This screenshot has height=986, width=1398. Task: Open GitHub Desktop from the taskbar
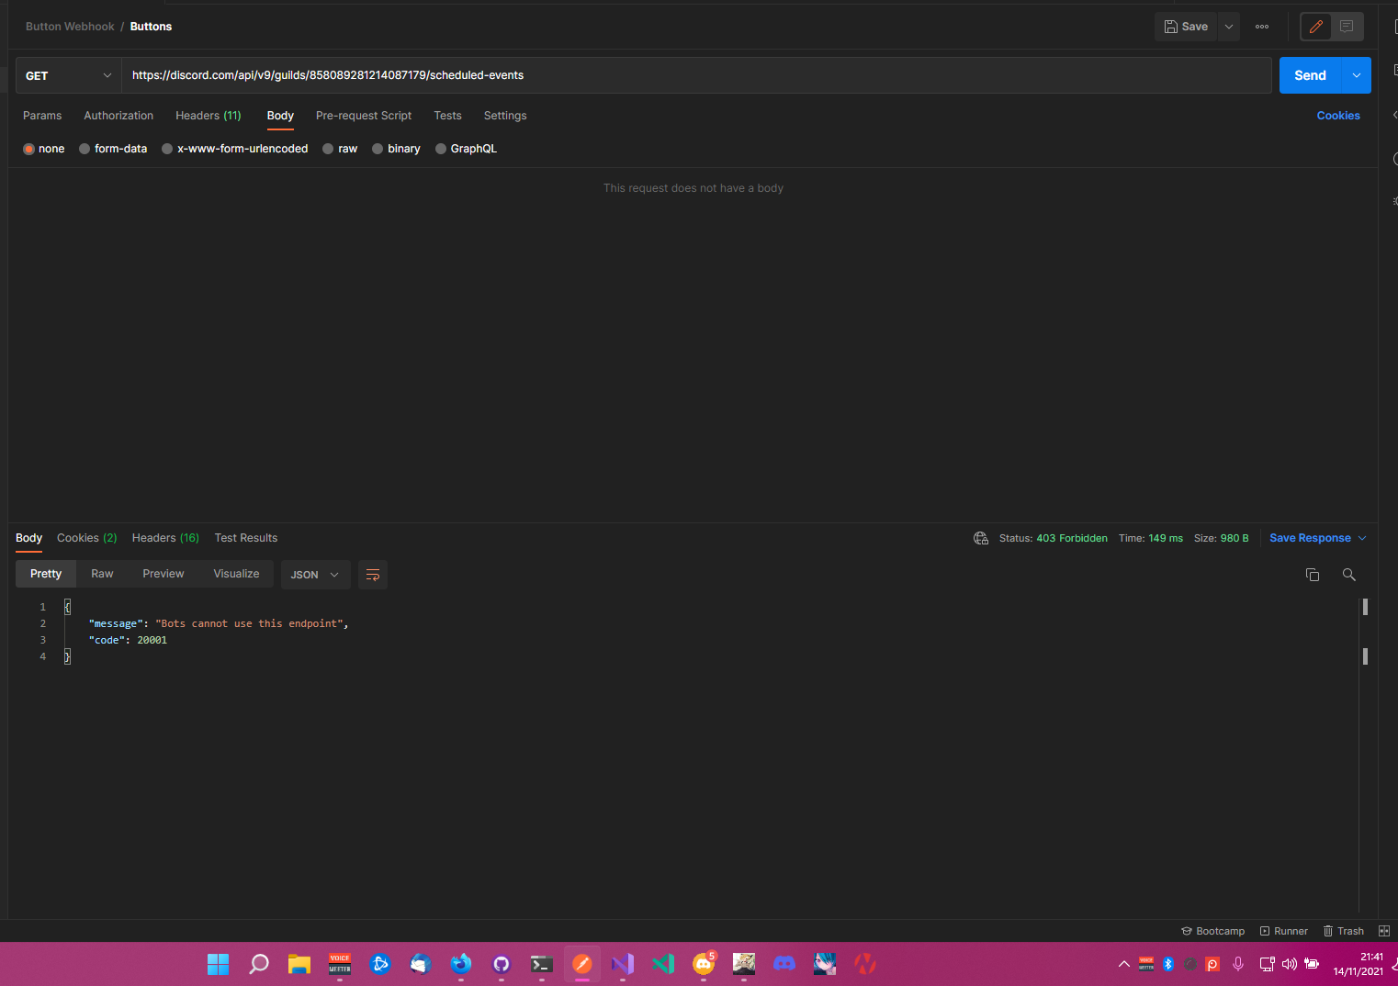click(x=502, y=964)
